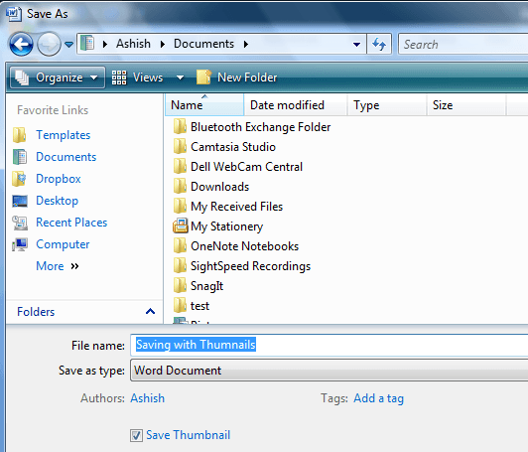Screen dimensions: 528x452
Task: Click the SightSpeed Recordings folder icon
Action: tap(180, 266)
